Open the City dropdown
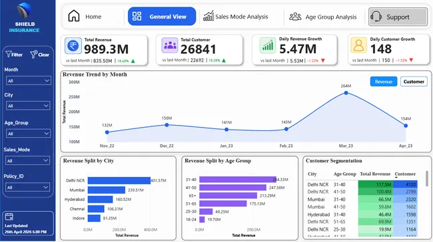The height and width of the screenshot is (242, 433). (x=28, y=106)
